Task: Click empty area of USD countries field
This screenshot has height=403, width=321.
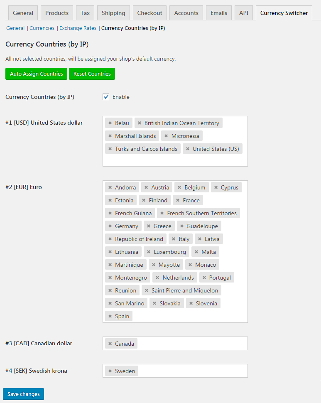Action: pos(175,160)
